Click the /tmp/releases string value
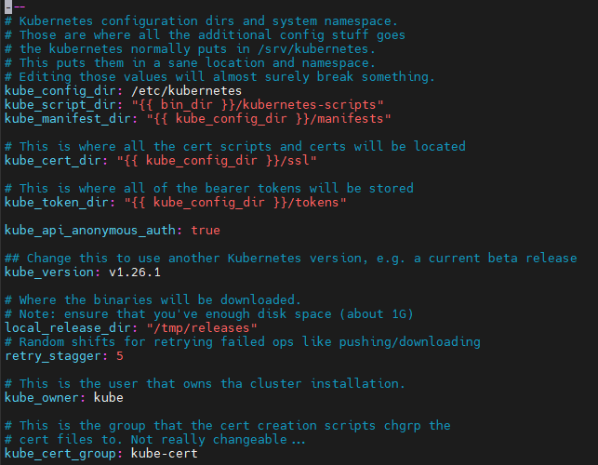 pyautogui.click(x=202, y=328)
